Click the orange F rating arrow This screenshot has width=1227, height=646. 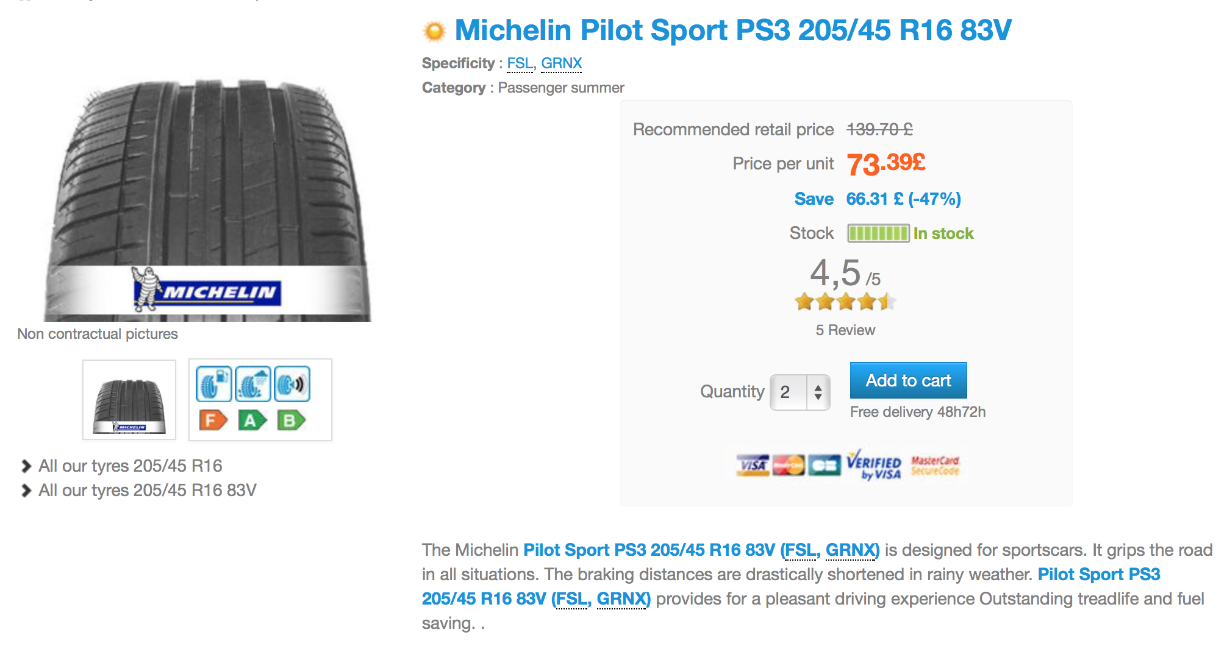[x=213, y=420]
